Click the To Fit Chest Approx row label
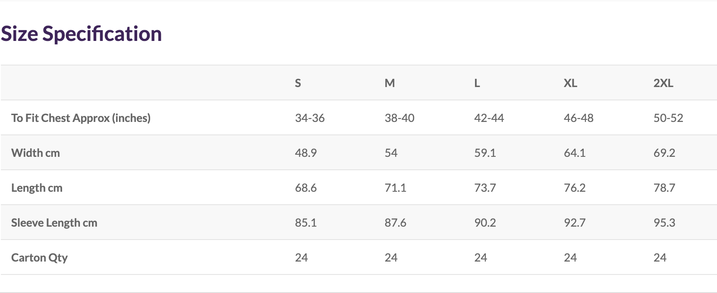The height and width of the screenshot is (293, 717). tap(81, 118)
